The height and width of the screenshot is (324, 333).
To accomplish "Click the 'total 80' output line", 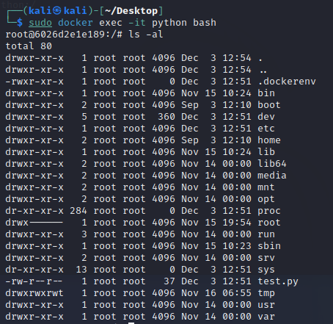I will point(29,46).
